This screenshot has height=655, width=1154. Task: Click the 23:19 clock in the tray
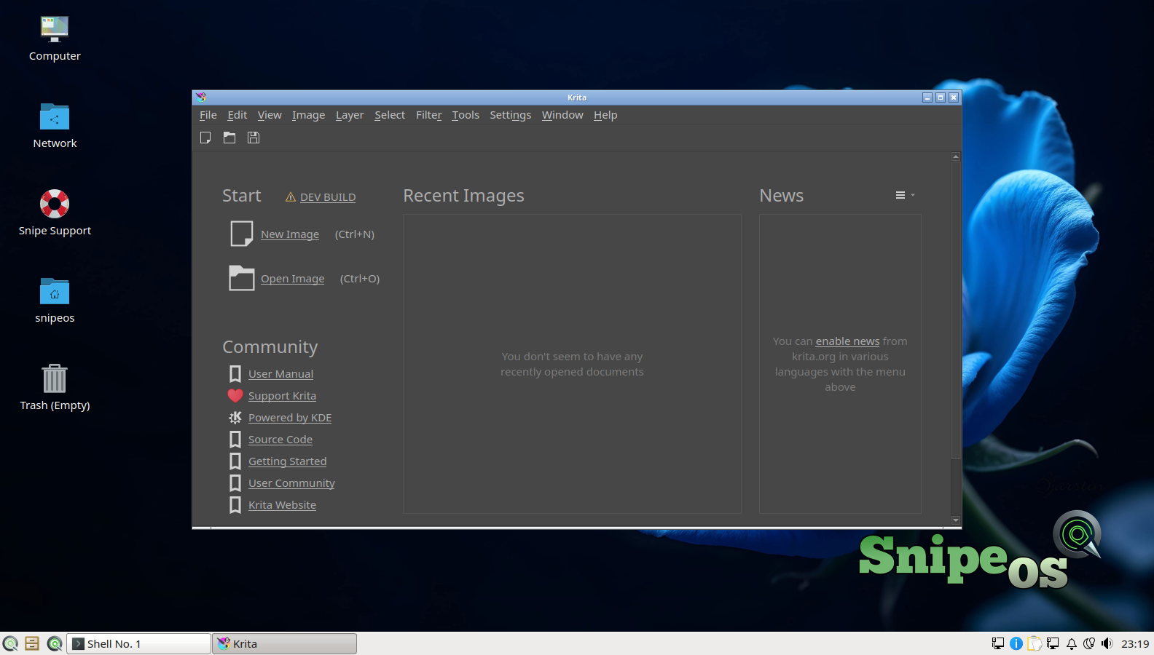1135,644
